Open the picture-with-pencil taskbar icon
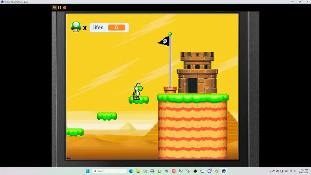Screen dimensions: 311x175 (159, 171)
